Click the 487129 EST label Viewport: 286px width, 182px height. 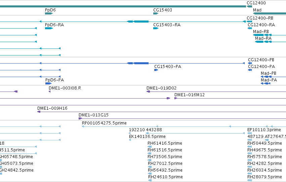click(x=255, y=137)
